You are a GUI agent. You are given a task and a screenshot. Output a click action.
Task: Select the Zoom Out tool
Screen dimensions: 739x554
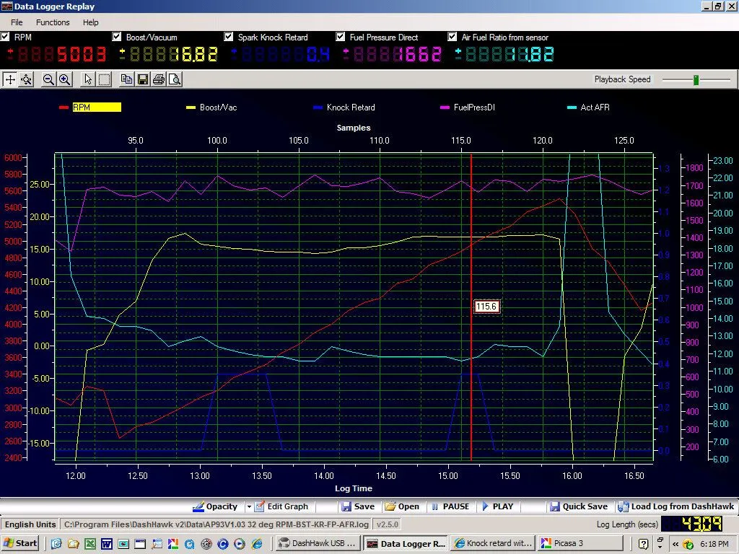(x=48, y=79)
